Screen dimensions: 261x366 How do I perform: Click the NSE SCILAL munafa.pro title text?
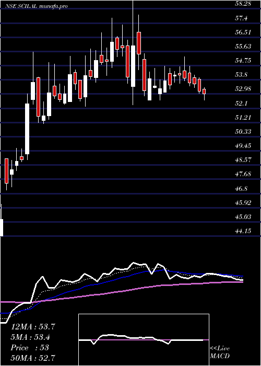[x=37, y=6]
